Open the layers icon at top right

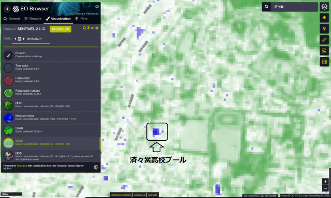324,7
